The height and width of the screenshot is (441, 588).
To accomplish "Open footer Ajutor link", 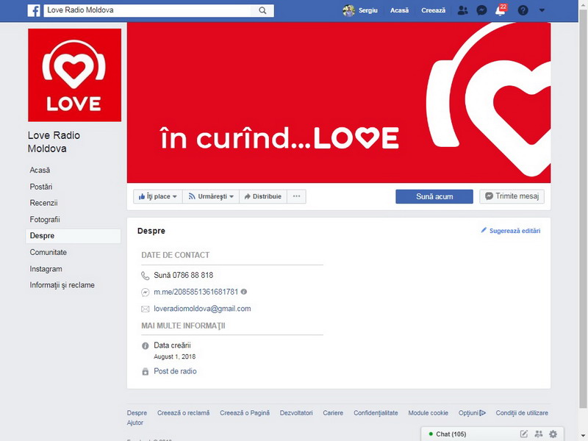I will coord(135,423).
